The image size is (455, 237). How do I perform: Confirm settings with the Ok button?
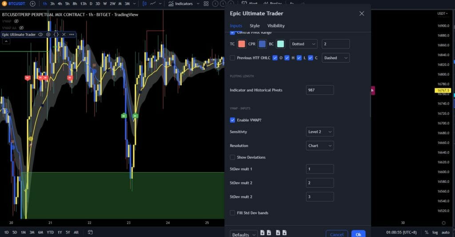[359, 234]
